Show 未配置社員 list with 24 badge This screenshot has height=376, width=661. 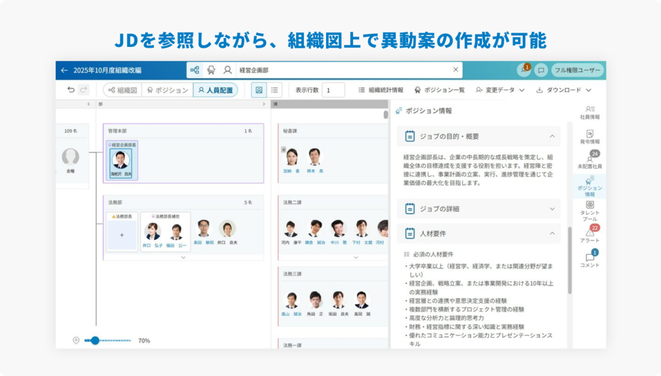tap(589, 161)
